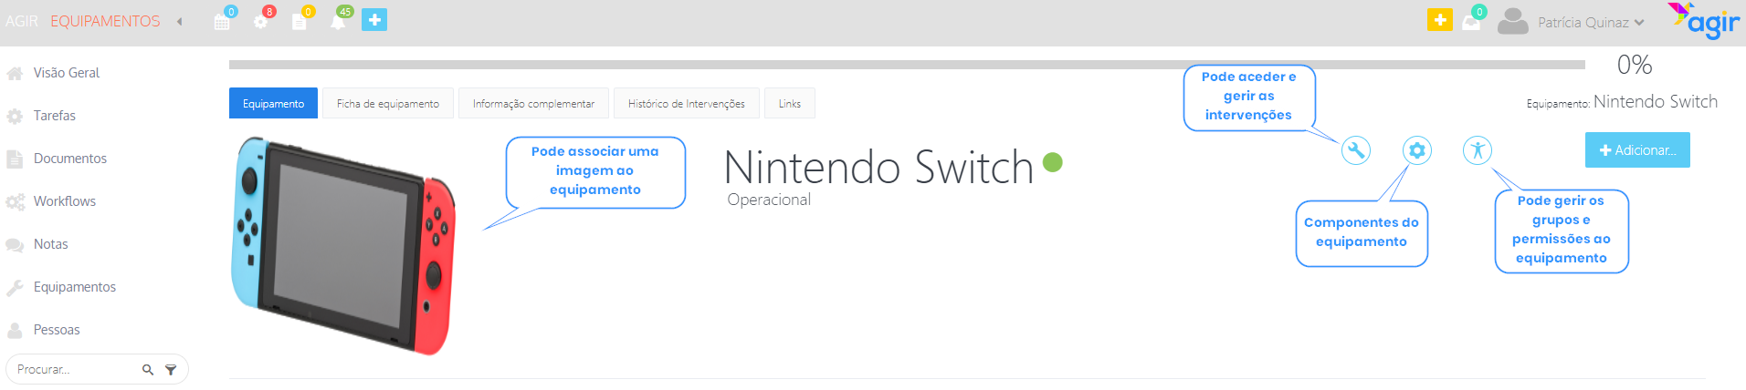This screenshot has width=1746, height=390.
Task: Open Pessoas in the sidebar
Action: pos(57,330)
